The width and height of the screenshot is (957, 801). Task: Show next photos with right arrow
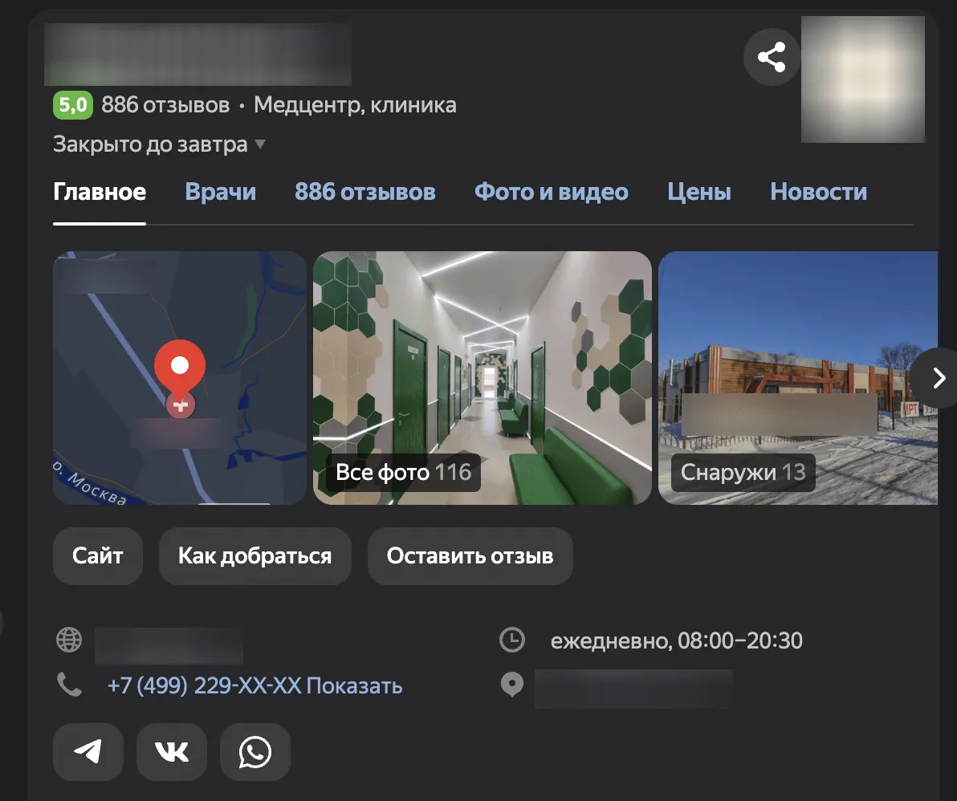[938, 378]
